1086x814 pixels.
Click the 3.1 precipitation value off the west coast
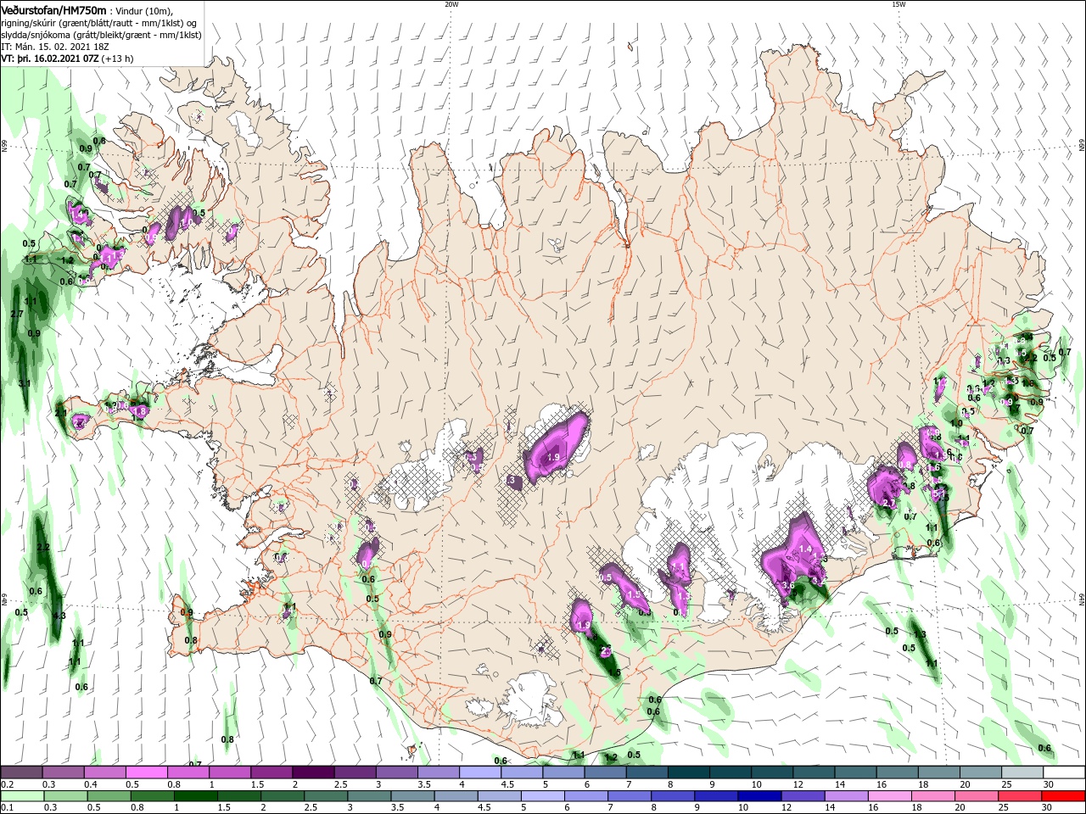25,384
